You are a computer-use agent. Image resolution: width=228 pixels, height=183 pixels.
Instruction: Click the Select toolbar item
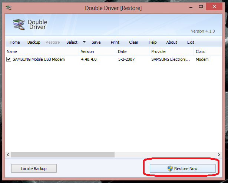[x=72, y=42]
